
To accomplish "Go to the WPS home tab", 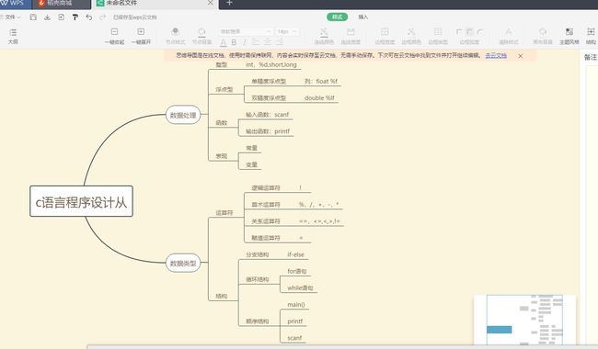I will [x=14, y=3].
